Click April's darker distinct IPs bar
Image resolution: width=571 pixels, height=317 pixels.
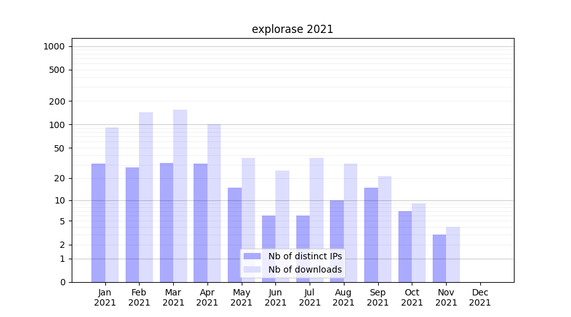click(200, 222)
